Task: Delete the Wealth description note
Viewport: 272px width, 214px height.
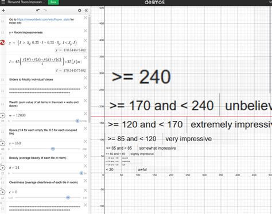Action: point(86,100)
